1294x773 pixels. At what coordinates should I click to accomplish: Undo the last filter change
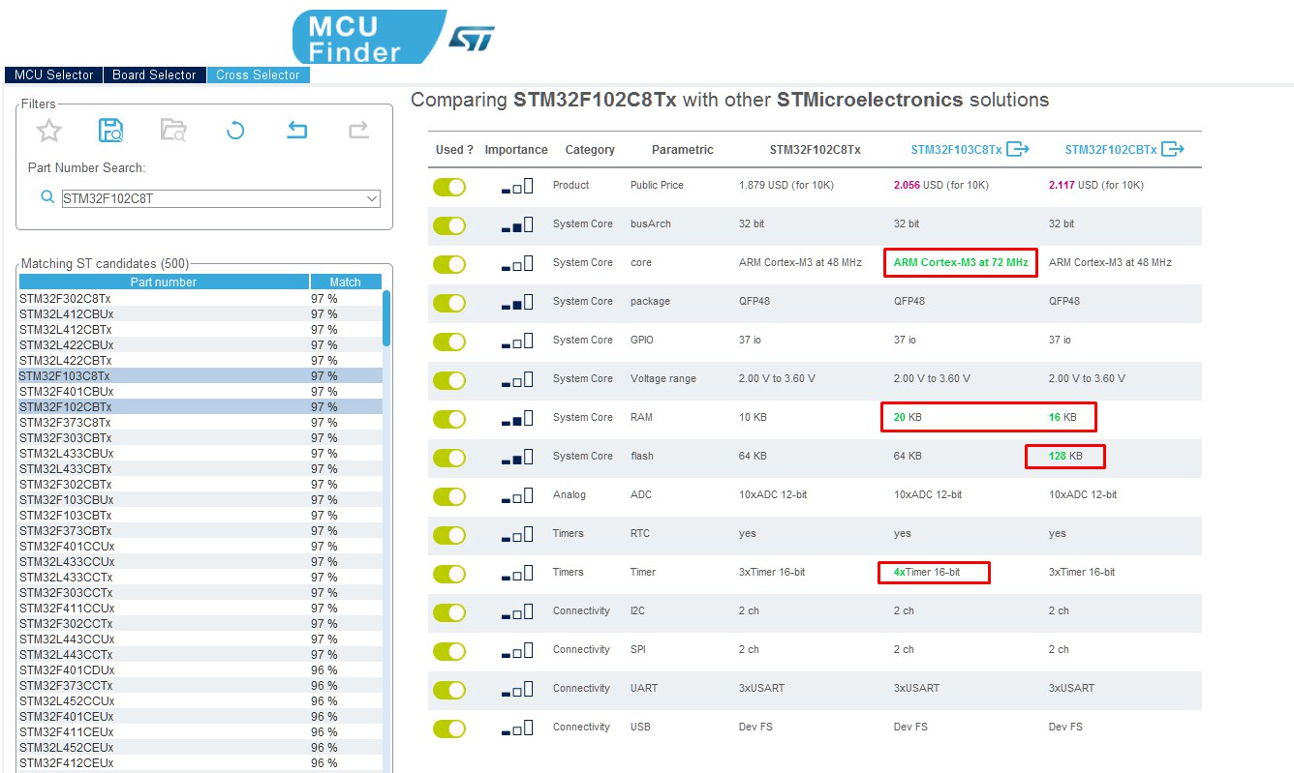pyautogui.click(x=297, y=130)
